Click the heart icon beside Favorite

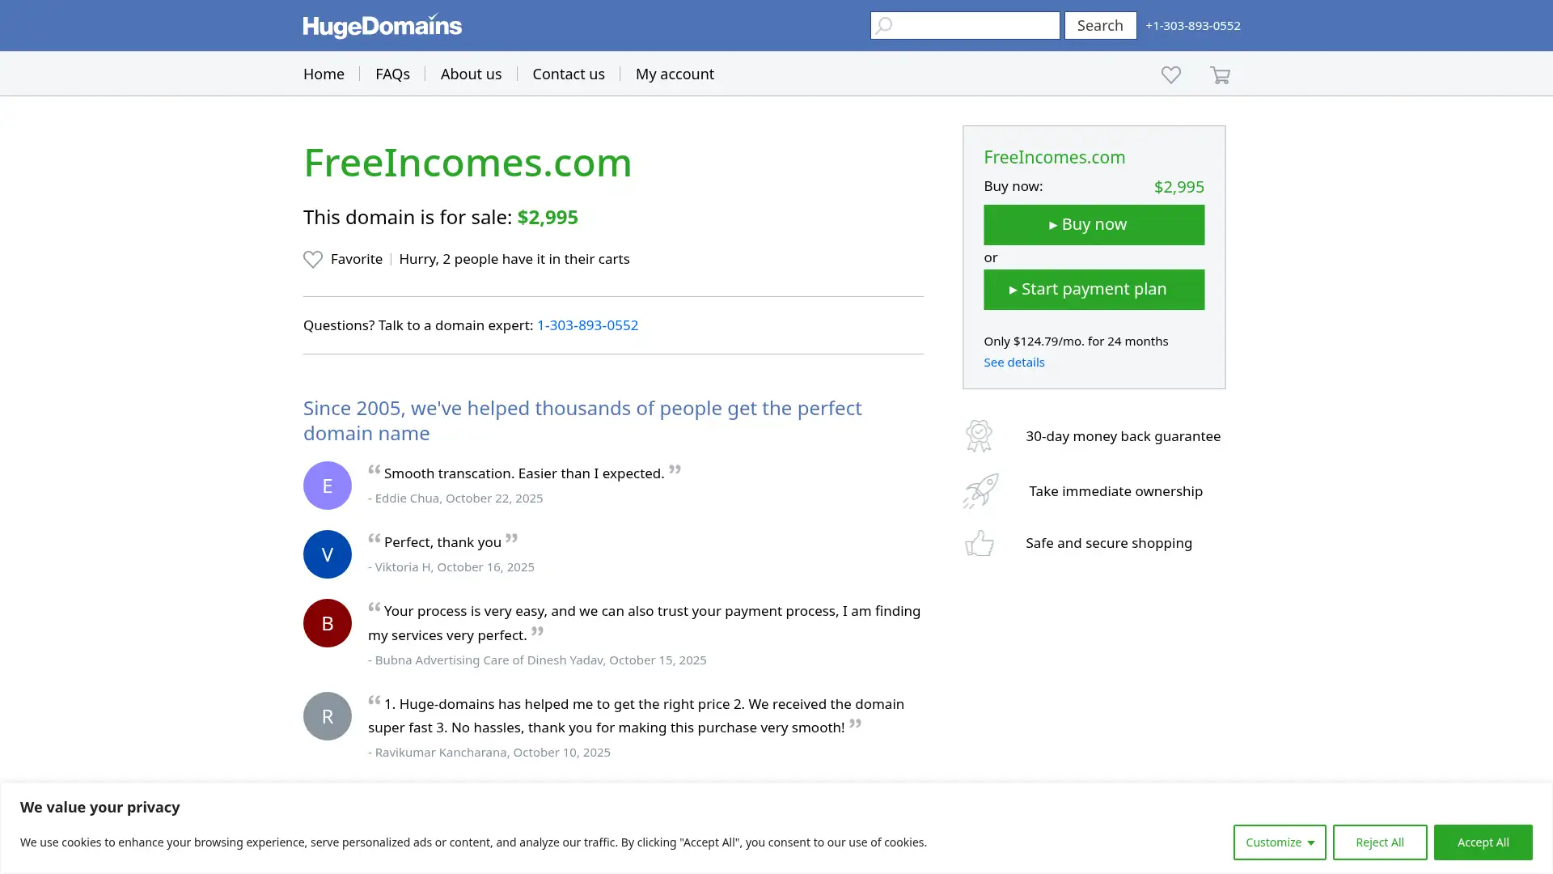(x=313, y=259)
